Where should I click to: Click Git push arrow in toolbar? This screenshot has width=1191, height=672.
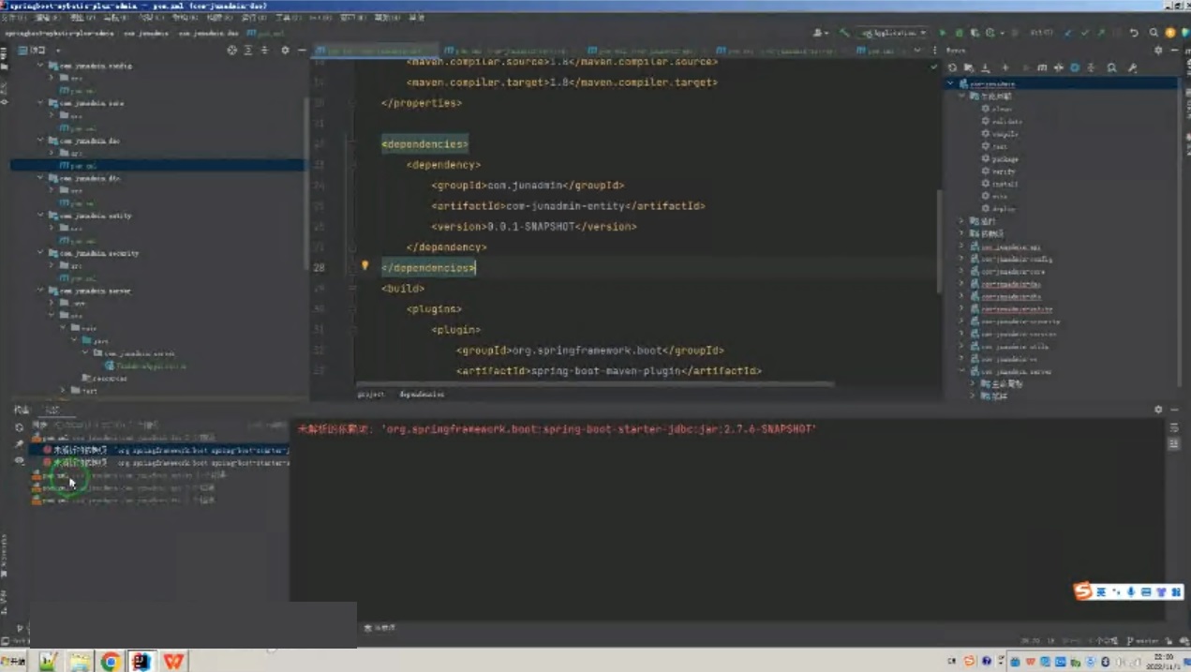click(x=1100, y=33)
